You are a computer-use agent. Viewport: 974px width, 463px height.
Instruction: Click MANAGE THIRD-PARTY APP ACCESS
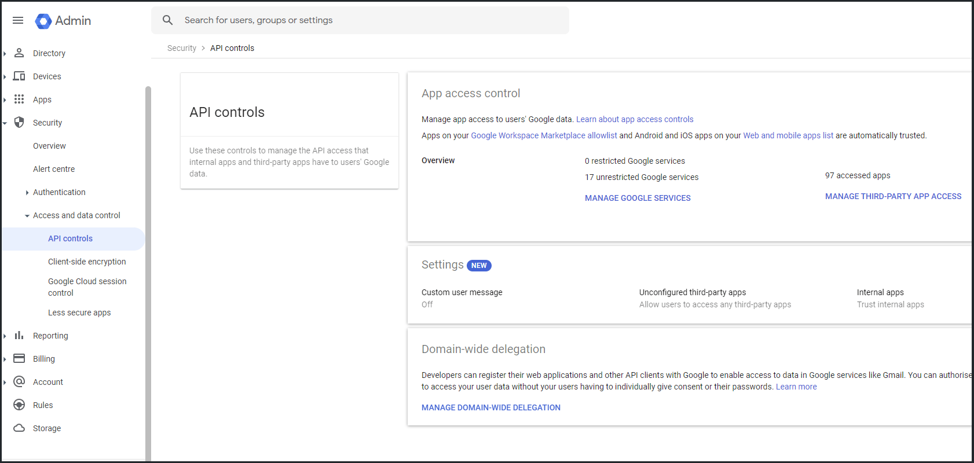893,196
